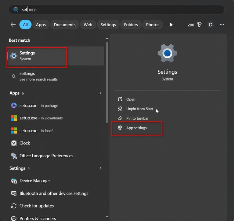Click the large Settings gear icon in preview

pyautogui.click(x=167, y=53)
